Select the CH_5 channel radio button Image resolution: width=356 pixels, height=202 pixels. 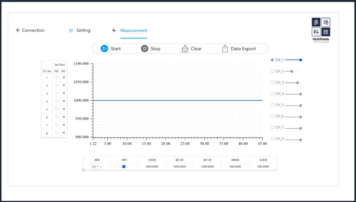pos(272,105)
